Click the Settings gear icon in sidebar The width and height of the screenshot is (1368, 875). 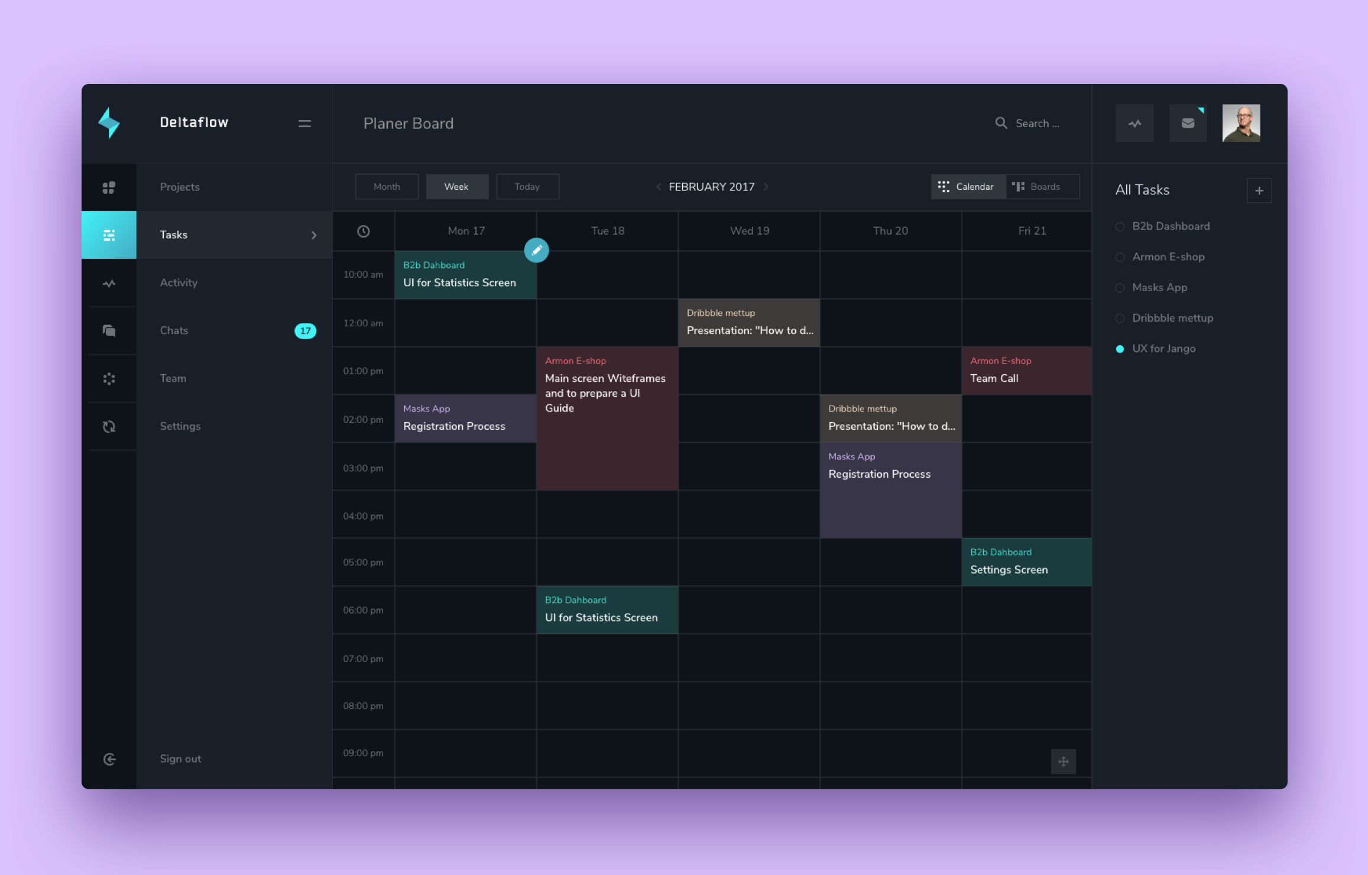tap(109, 426)
